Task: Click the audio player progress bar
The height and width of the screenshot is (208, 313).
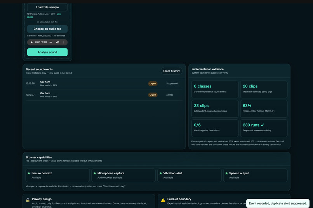Action: 51,42
